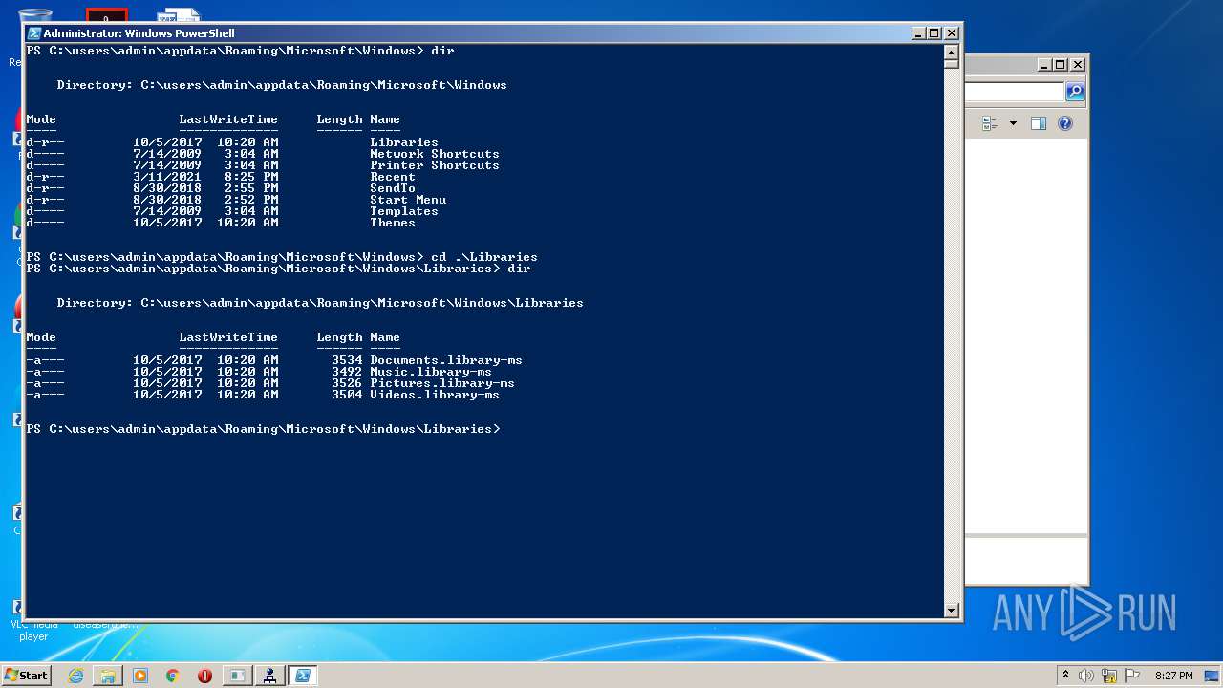This screenshot has width=1223, height=688.
Task: Click the 'Recent' directory entry
Action: click(x=393, y=177)
